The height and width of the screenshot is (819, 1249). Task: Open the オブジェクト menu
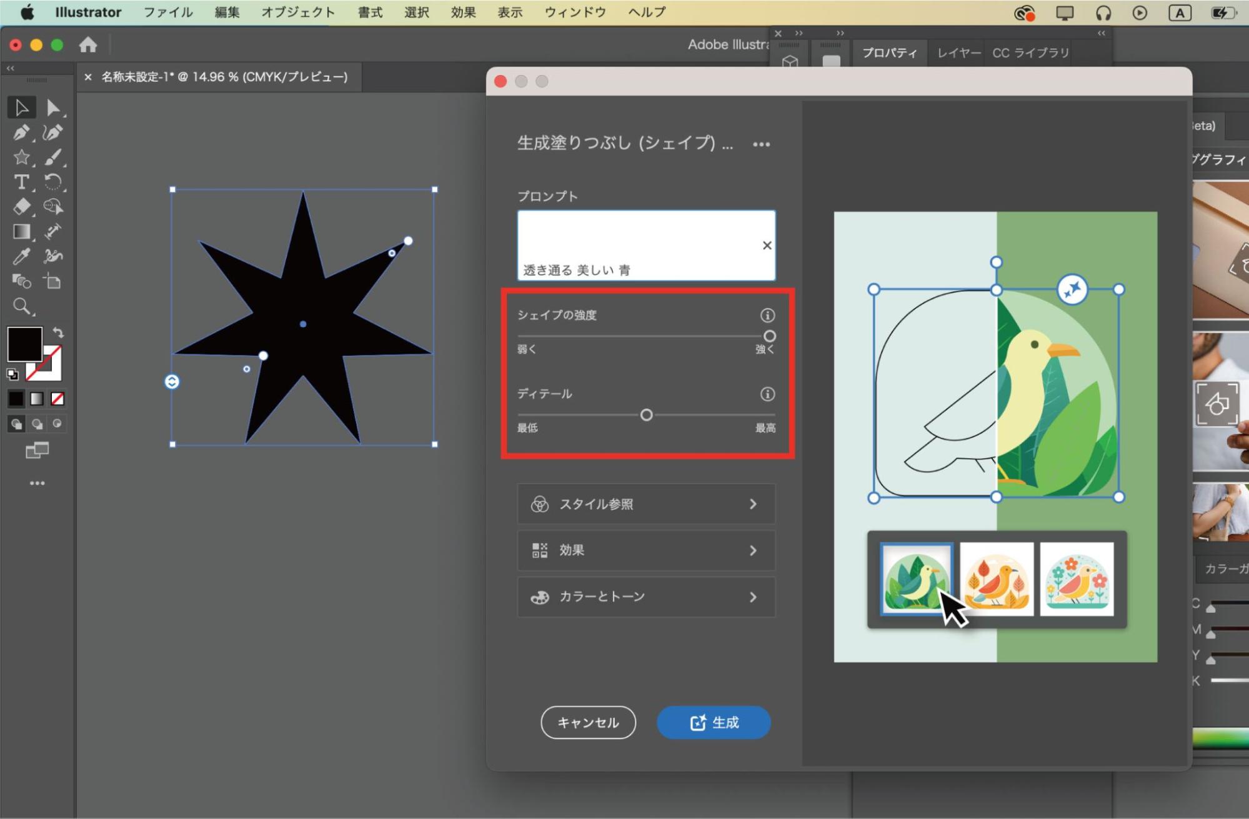tap(297, 12)
